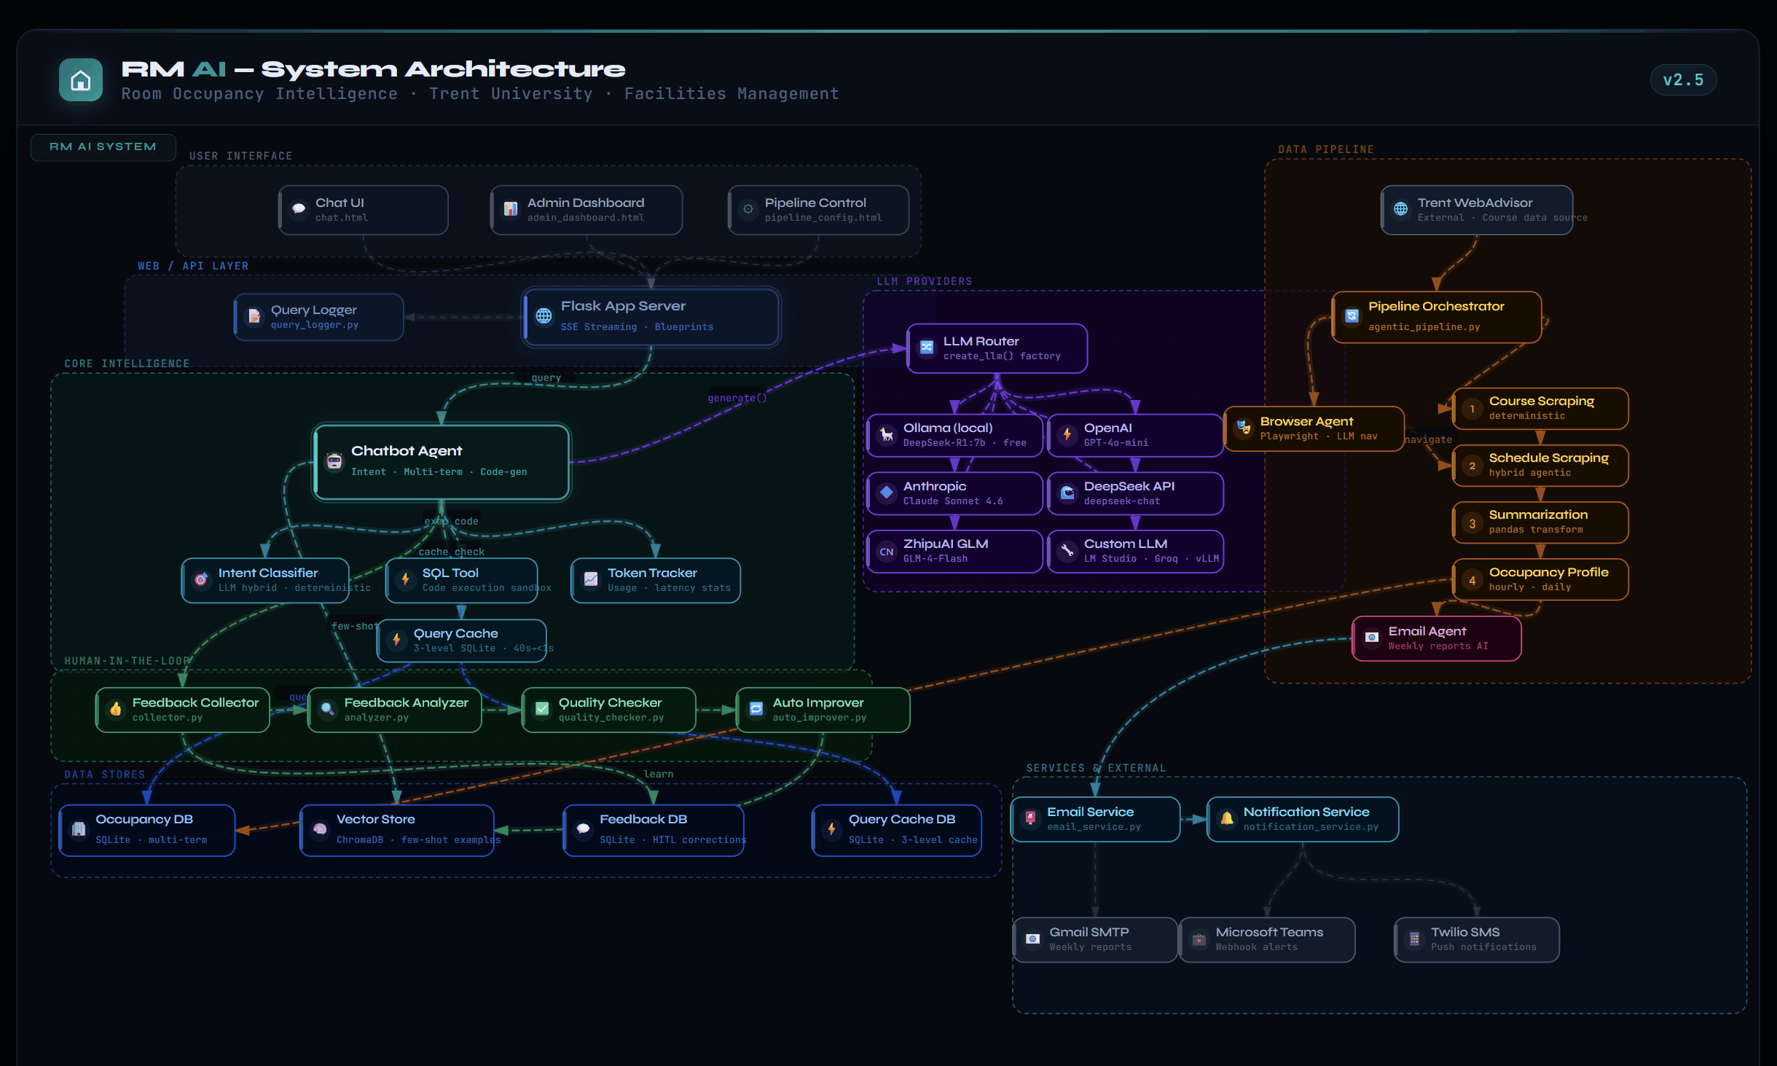Image resolution: width=1777 pixels, height=1066 pixels.
Task: Click the v2.5 version badge
Action: (x=1682, y=79)
